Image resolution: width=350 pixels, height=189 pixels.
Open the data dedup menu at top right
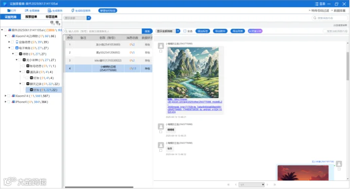[x=338, y=11]
